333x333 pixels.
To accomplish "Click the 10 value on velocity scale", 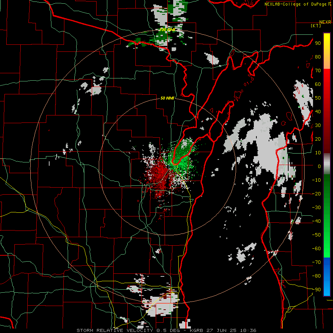I will (318, 153).
